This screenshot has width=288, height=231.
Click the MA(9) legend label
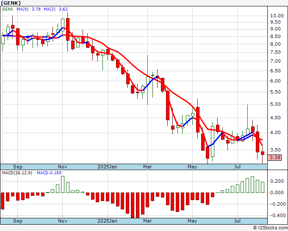coord(22,9)
